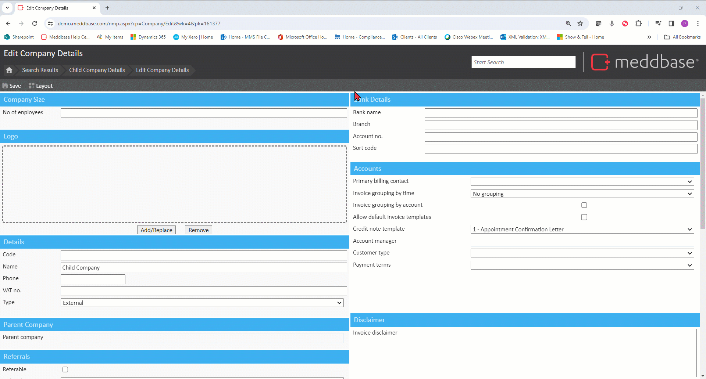
Task: Open the Chrome side panel icon
Action: [x=671, y=24]
